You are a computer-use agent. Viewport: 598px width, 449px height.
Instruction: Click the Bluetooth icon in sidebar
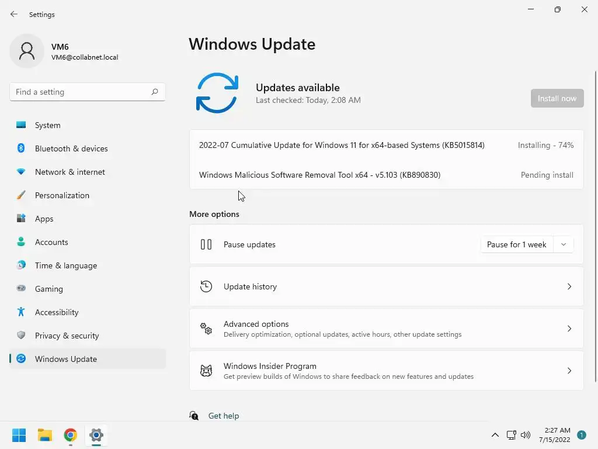[21, 148]
